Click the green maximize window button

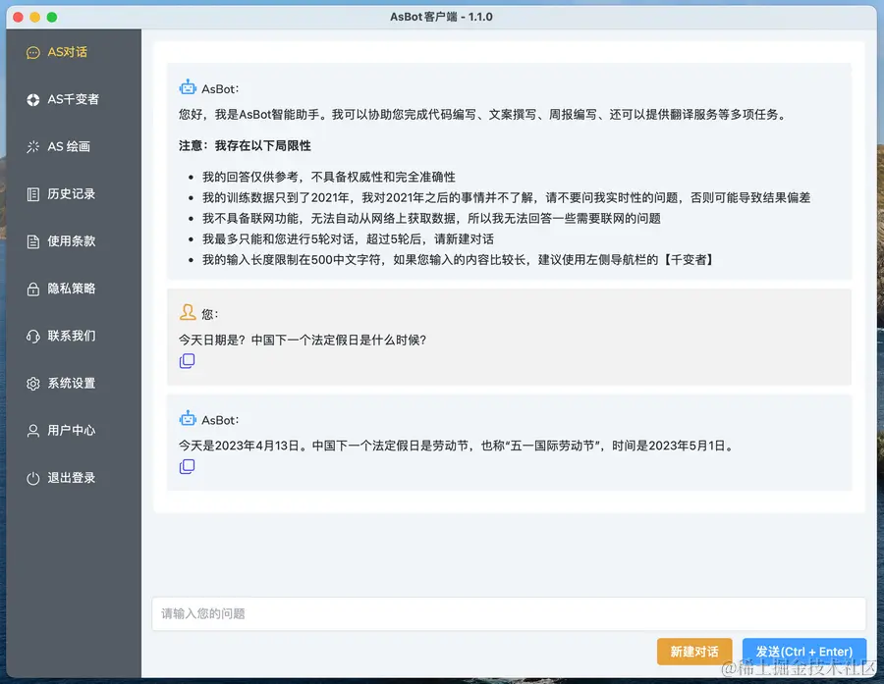coord(52,18)
